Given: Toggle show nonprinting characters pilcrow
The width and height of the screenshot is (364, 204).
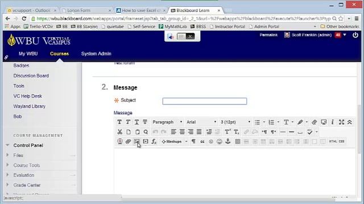Looking at the screenshot, I should (193, 141).
